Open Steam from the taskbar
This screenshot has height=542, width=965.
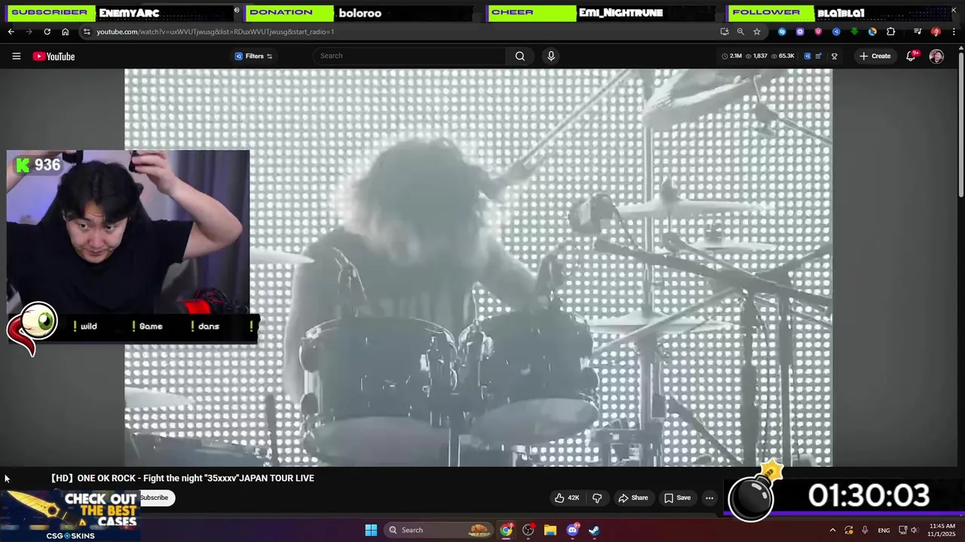tap(594, 530)
